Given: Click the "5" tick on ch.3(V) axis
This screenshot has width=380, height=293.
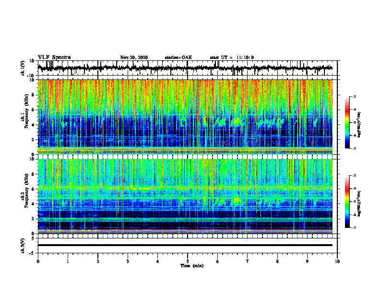Looking at the screenshot, I should (x=33, y=238).
